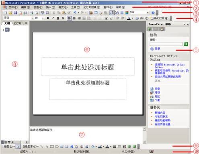Click the Insert Diagram icon
This screenshot has width=199, height=154.
(76, 146)
